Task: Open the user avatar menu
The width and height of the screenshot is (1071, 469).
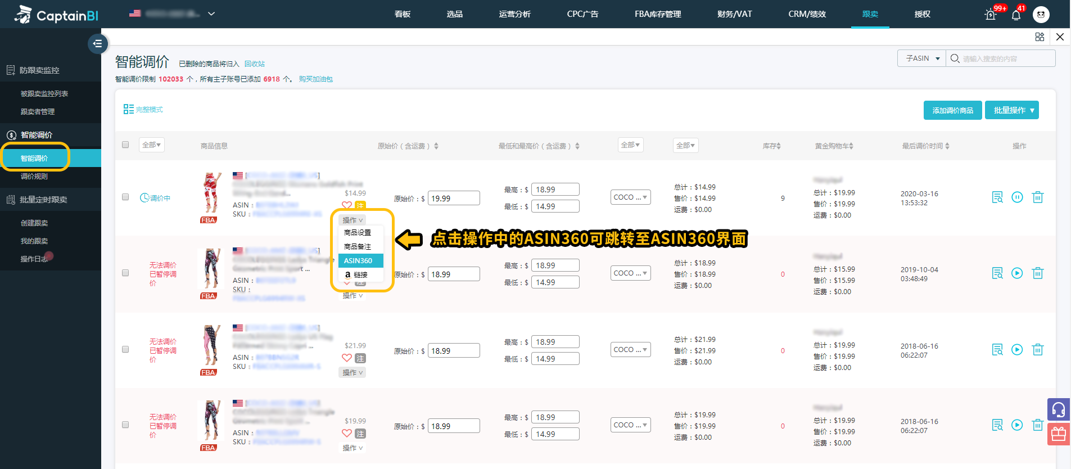Action: 1041,15
